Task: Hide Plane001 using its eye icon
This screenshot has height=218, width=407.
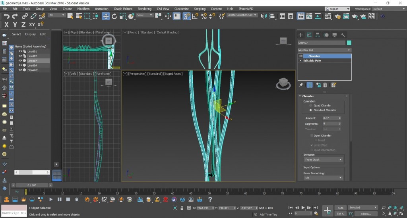Action: click(x=20, y=70)
